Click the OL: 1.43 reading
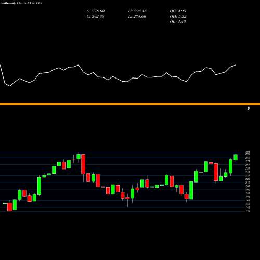Screen dimensions: 260x260 [178, 21]
